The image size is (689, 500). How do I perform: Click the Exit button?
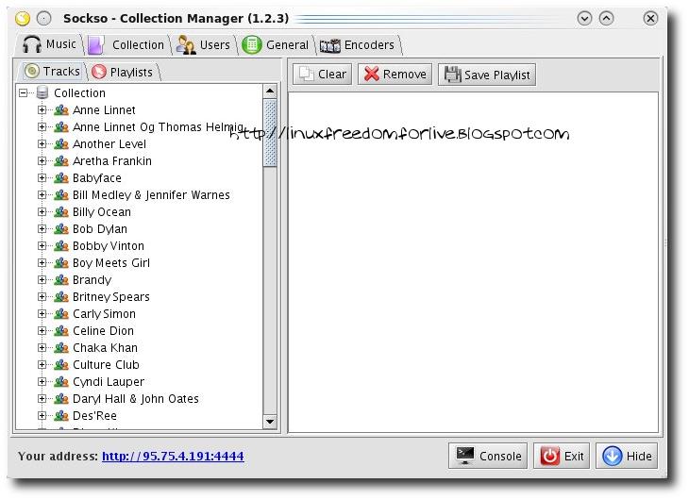click(x=562, y=456)
